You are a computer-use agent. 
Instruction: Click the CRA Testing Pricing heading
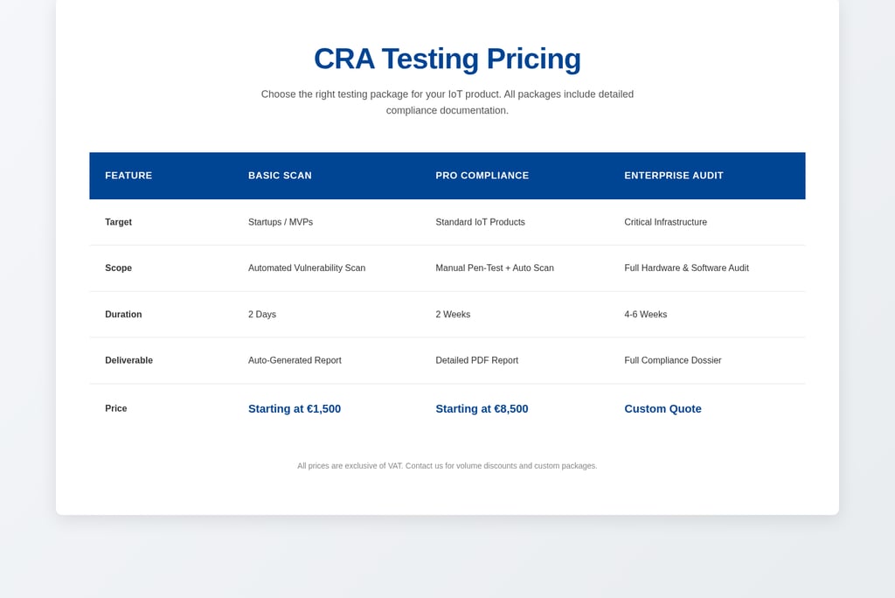pos(447,59)
